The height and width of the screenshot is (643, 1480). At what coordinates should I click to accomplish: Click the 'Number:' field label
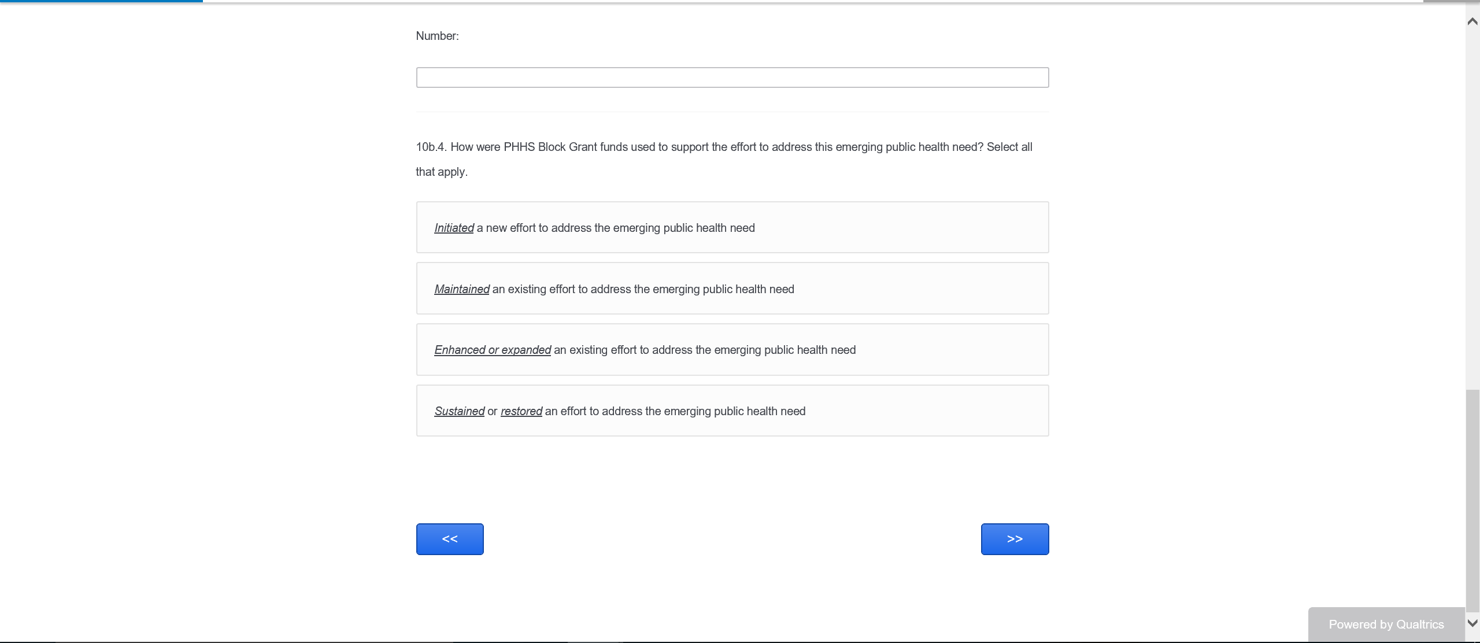coord(437,36)
